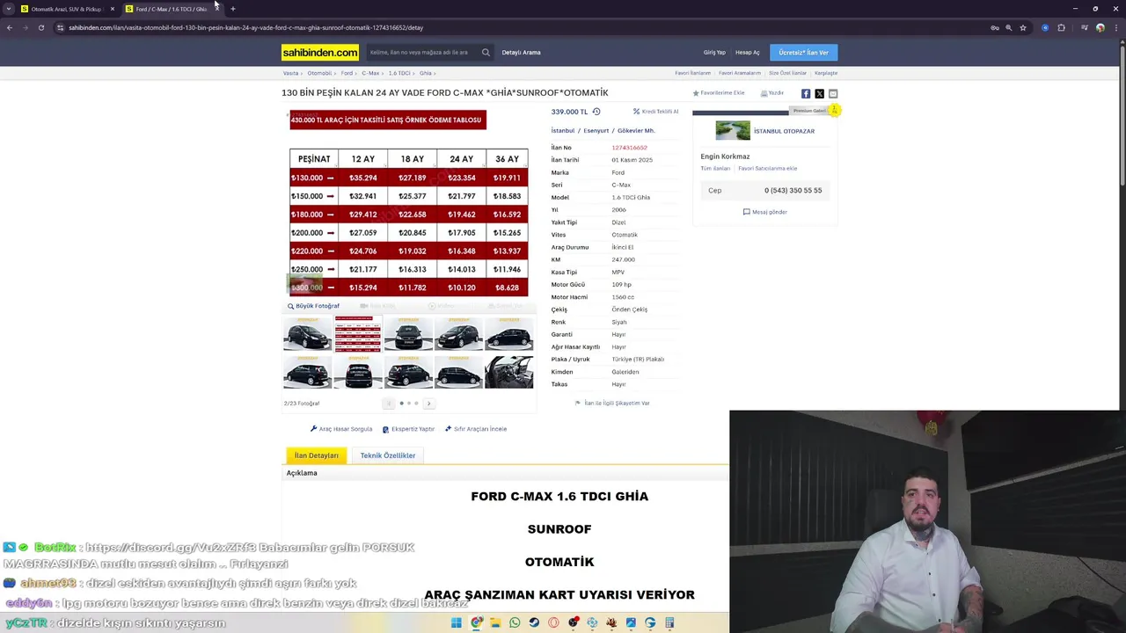Click the Gökevler Mh. location link
The width and height of the screenshot is (1126, 633).
636,130
